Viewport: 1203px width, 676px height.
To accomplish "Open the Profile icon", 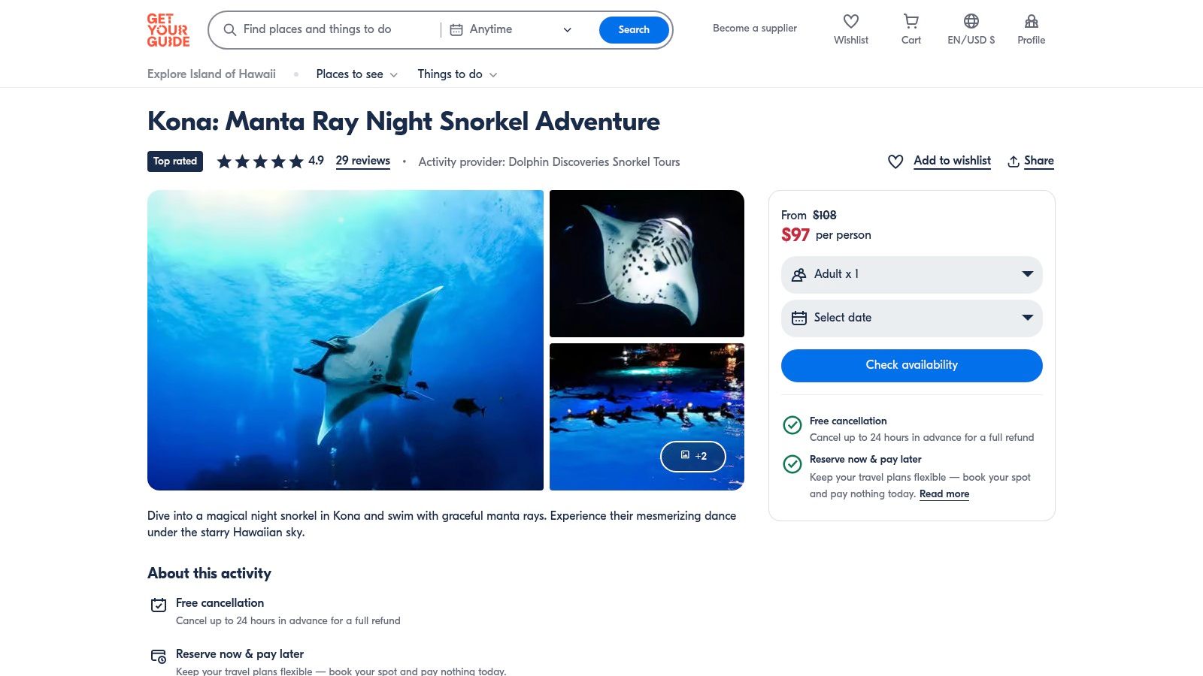I will click(1031, 22).
